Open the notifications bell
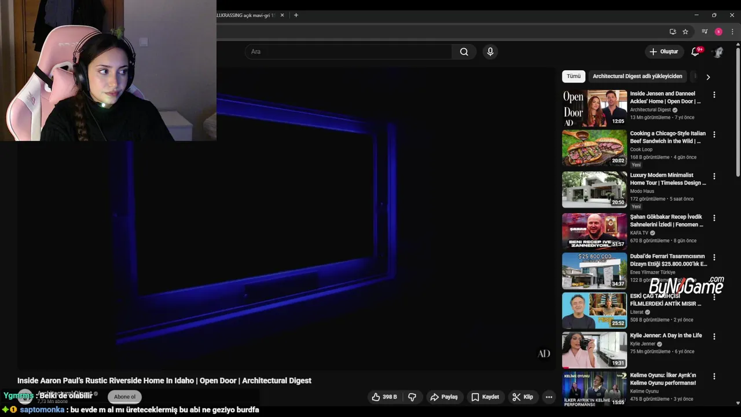741x417 pixels. [695, 52]
